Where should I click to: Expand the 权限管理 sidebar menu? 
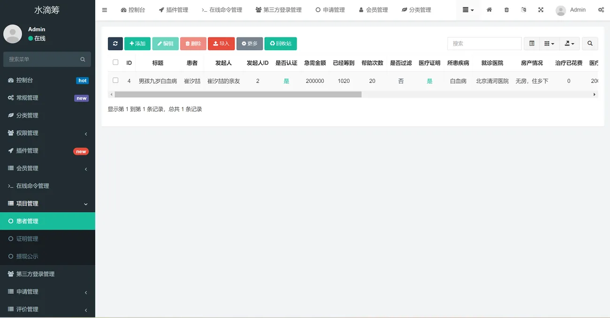coord(47,133)
